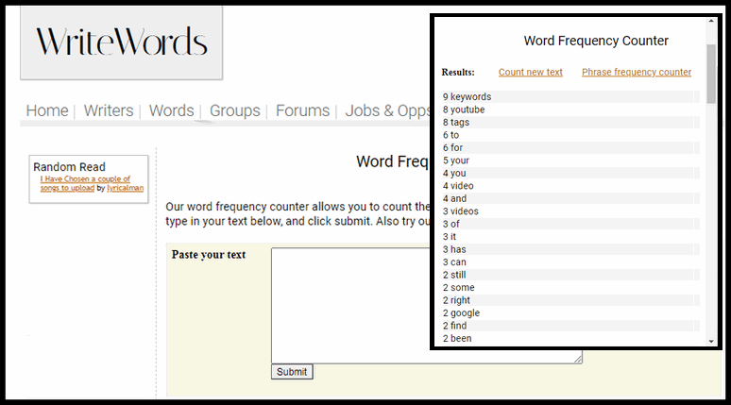Select the Groups navigation item
The image size is (731, 405).
click(x=234, y=110)
